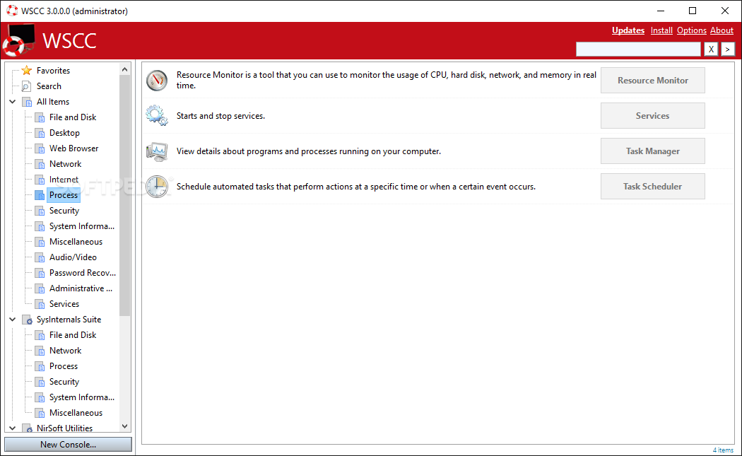Screen dimensions: 742x456
Task: Open the About link
Action: pyautogui.click(x=722, y=30)
